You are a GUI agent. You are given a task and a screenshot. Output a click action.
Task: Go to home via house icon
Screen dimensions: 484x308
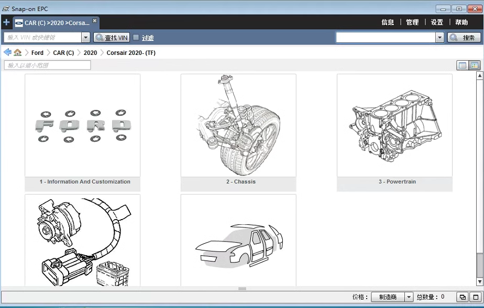tap(18, 52)
